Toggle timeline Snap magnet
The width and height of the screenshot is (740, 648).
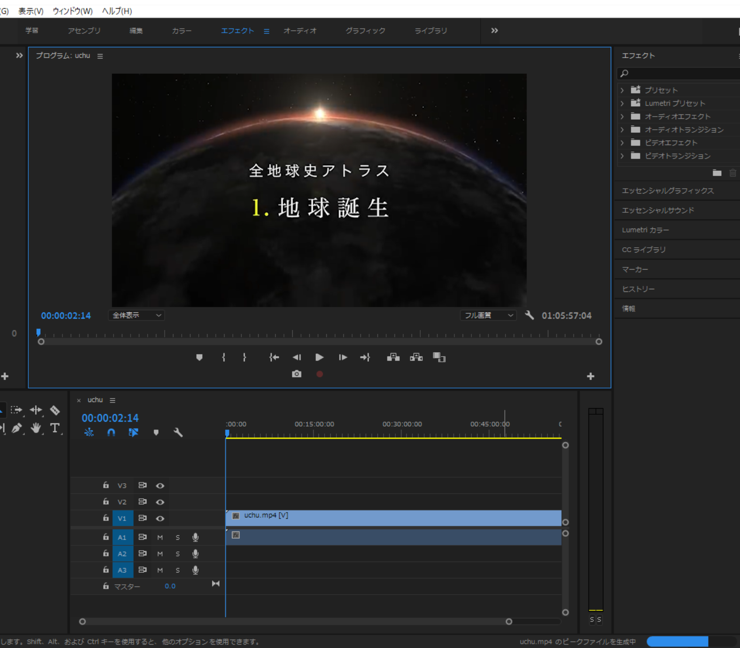pos(111,432)
